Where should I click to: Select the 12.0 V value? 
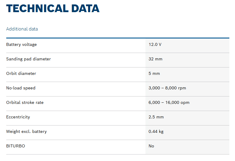pyautogui.click(x=155, y=45)
